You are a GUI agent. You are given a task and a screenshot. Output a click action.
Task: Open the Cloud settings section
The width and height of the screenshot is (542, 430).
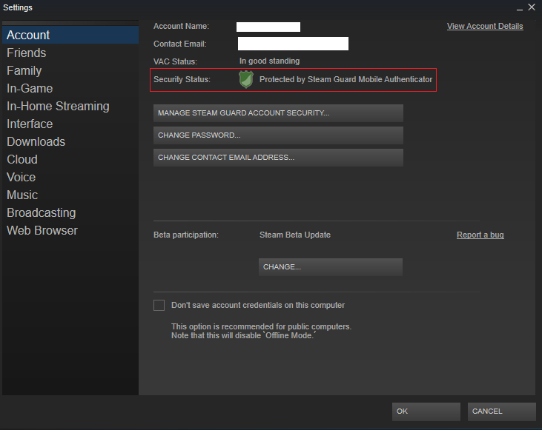click(x=22, y=160)
